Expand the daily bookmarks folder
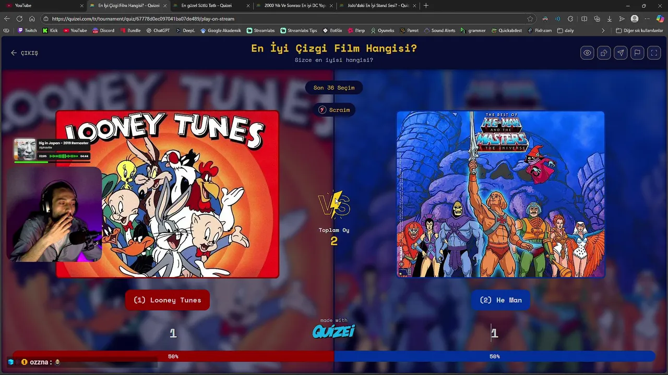 point(565,31)
